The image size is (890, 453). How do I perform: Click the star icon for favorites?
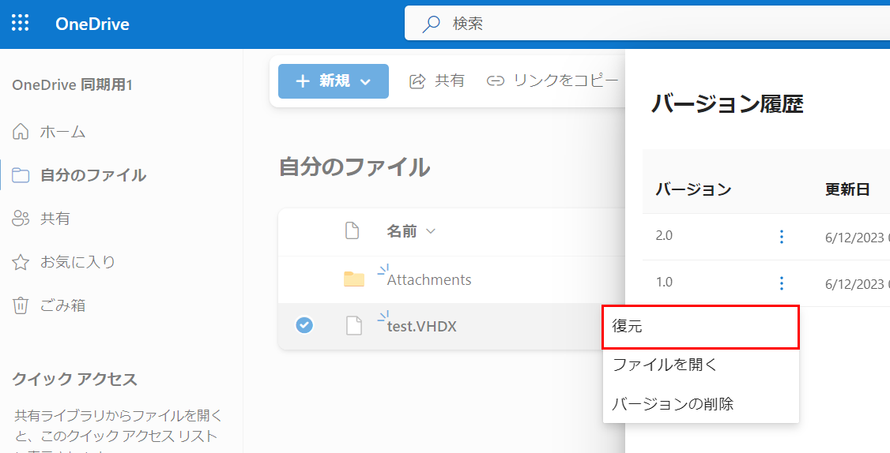click(21, 262)
